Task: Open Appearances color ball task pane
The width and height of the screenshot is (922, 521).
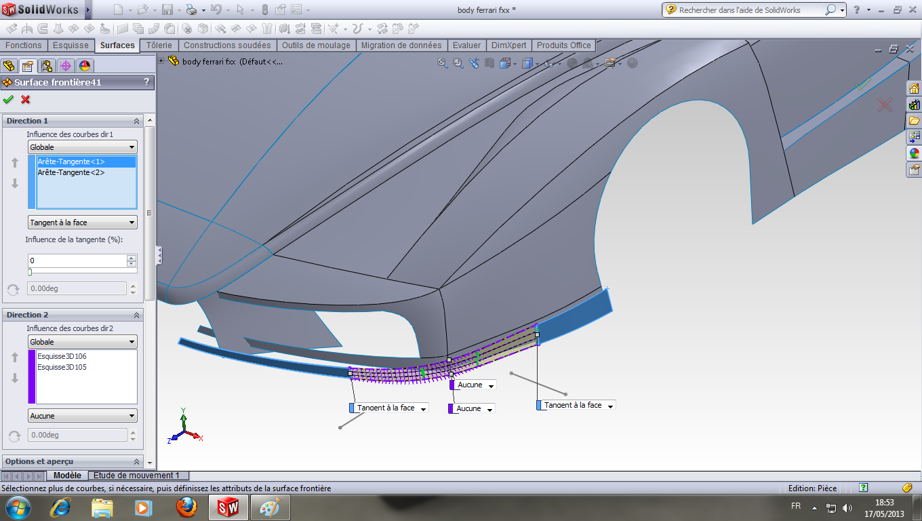Action: click(914, 153)
